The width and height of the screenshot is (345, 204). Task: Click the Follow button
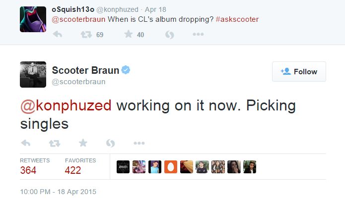[x=299, y=72]
